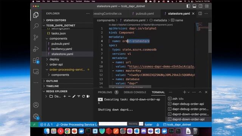
Task: Collapse the components folder
Action: (x=68, y=39)
